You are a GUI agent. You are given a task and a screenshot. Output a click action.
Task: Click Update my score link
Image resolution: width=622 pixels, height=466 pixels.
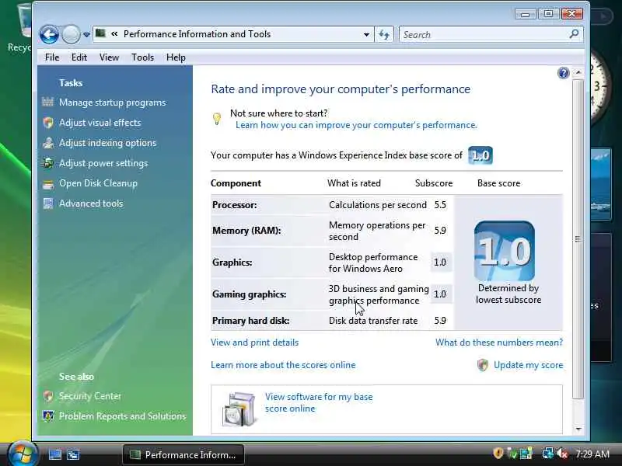point(529,365)
